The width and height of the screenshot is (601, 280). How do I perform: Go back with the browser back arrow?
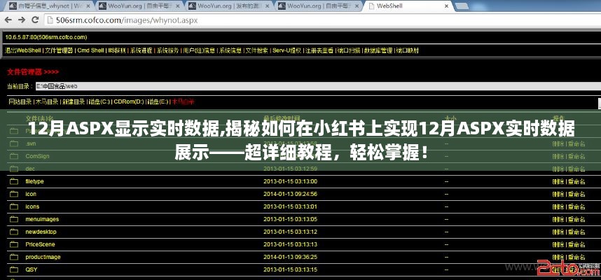coord(8,20)
